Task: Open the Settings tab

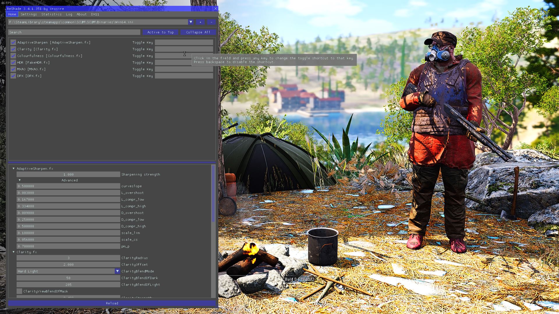Action: click(29, 14)
